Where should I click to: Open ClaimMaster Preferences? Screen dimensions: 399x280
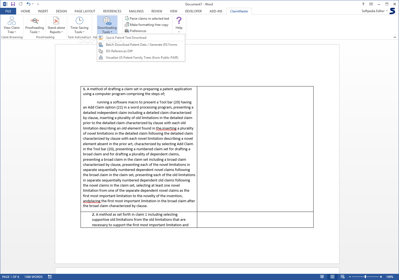click(x=136, y=31)
